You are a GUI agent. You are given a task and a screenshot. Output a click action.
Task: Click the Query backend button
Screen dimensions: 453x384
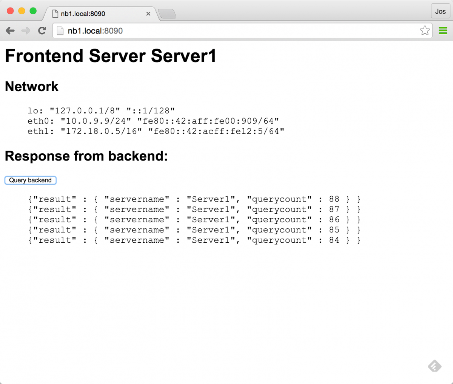point(30,180)
